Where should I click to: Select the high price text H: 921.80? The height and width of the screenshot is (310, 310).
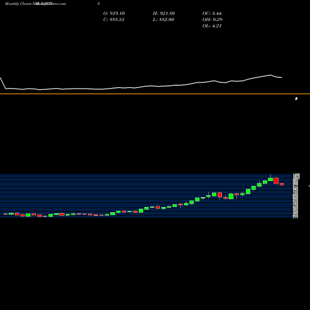[x=164, y=14]
